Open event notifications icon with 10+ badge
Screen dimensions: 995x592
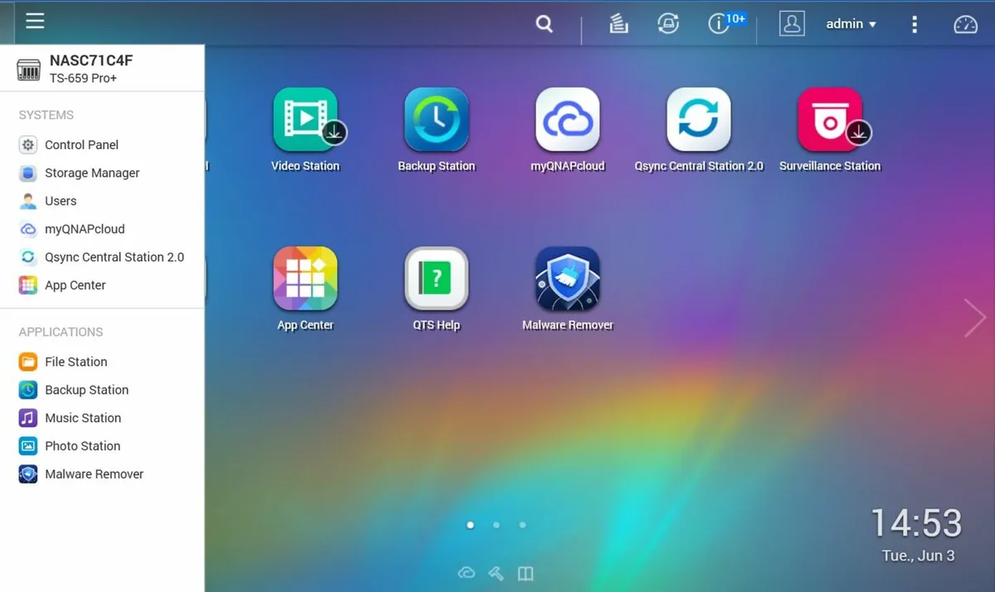coord(718,24)
